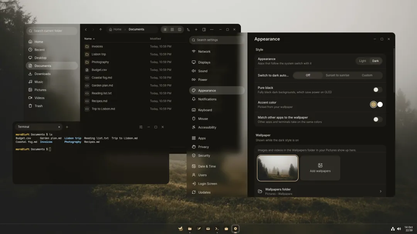Viewport: 417px width, 234px height.
Task: Switch Files to column view
Action: 180,29
